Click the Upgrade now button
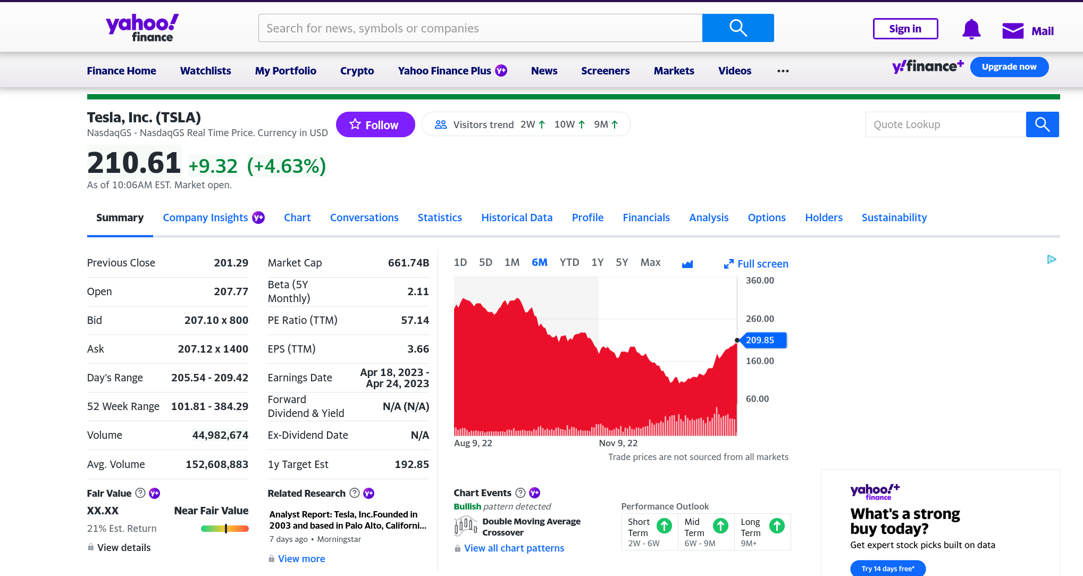Viewport: 1083px width, 576px height. pyautogui.click(x=1009, y=67)
